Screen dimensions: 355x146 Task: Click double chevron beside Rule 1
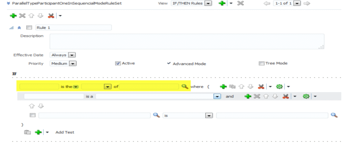coord(19,28)
